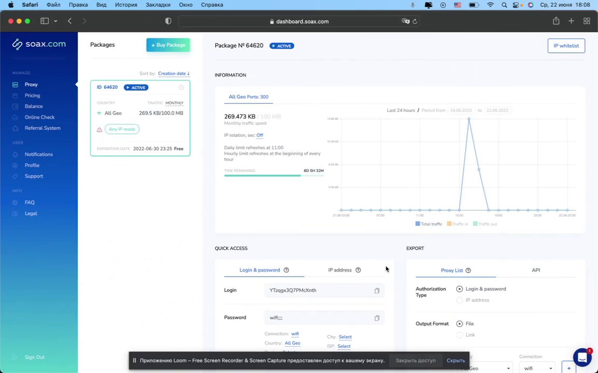Click the FAQ sidebar icon

(15, 203)
